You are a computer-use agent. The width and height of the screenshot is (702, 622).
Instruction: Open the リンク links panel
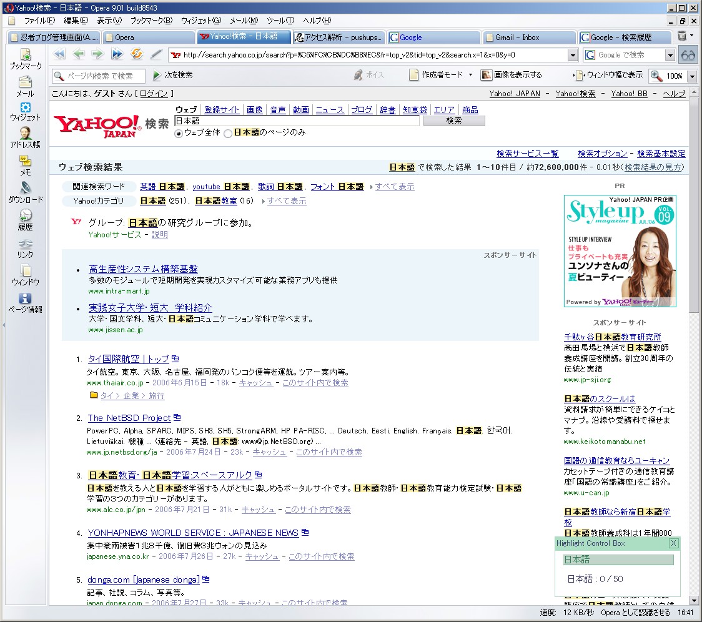click(x=25, y=249)
